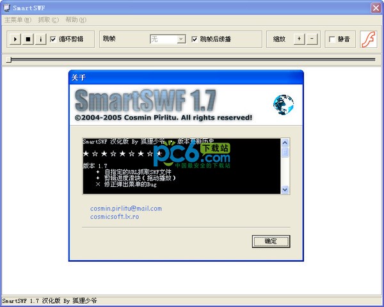Click the Flash logo icon in the toolbar
The height and width of the screenshot is (307, 384).
[369, 39]
